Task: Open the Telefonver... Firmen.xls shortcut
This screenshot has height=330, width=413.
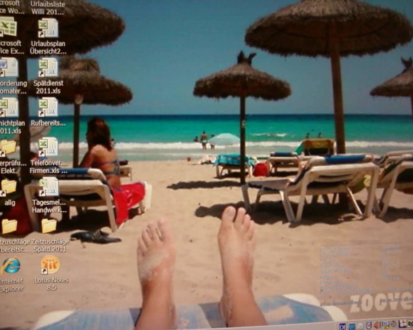Action: [48, 147]
